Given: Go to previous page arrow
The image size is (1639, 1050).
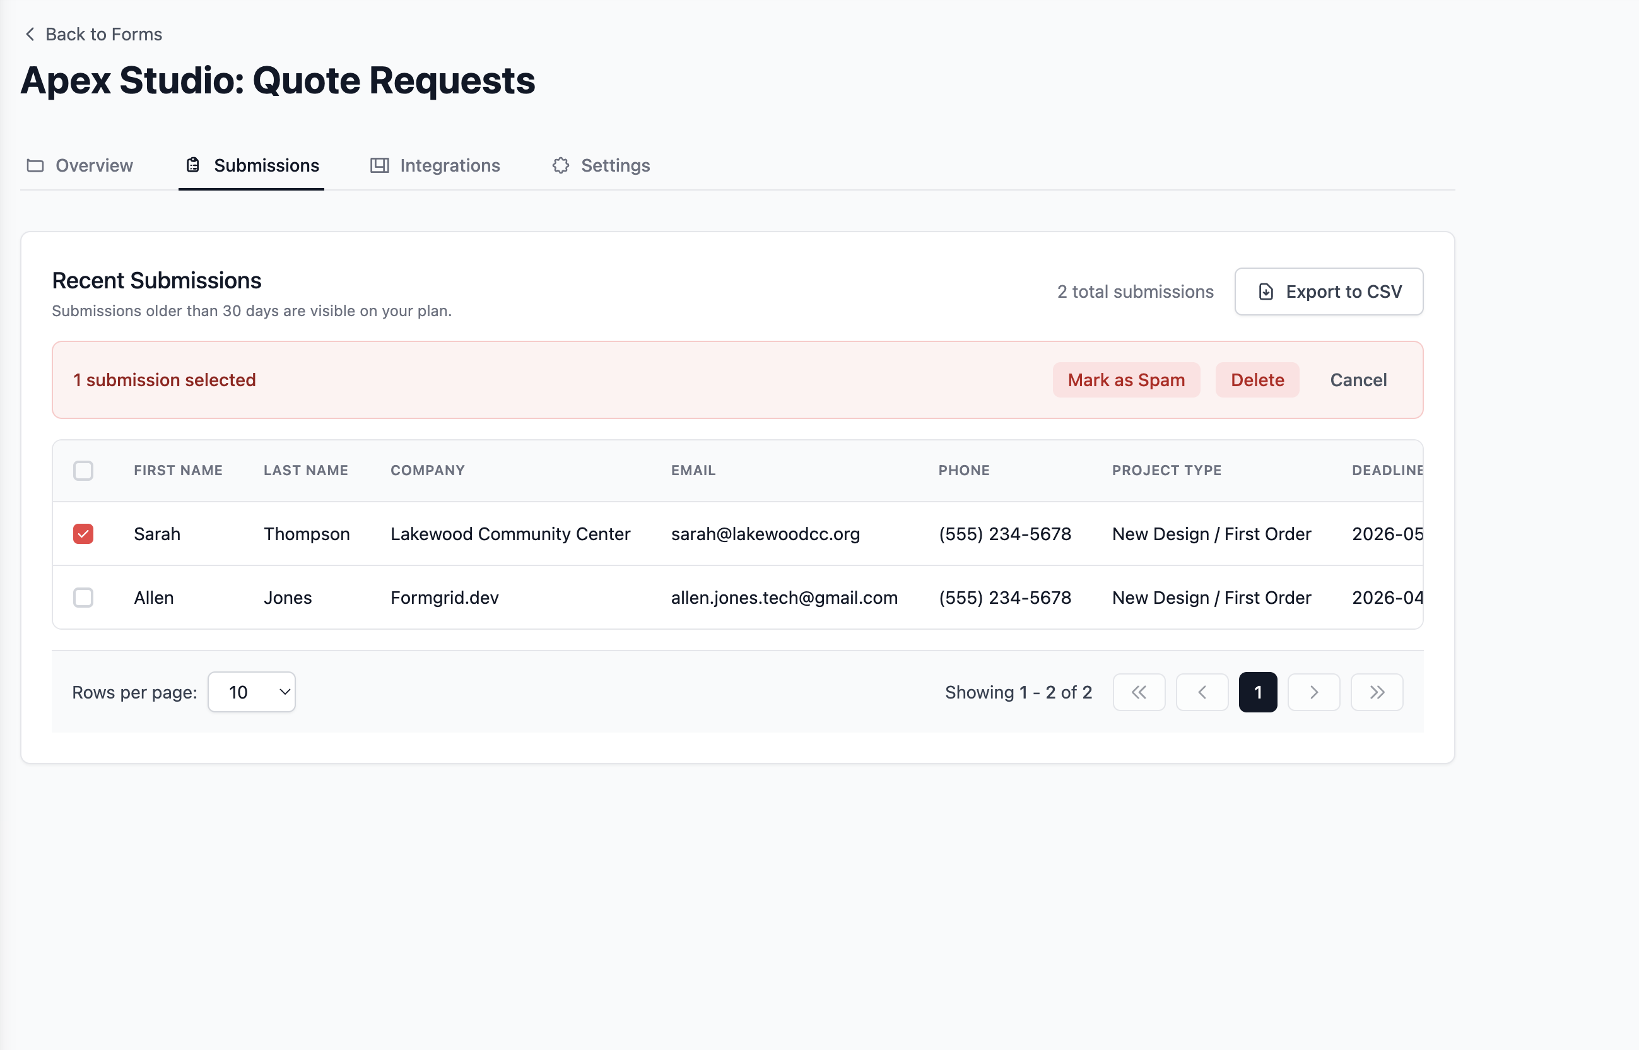Looking at the screenshot, I should (1202, 693).
